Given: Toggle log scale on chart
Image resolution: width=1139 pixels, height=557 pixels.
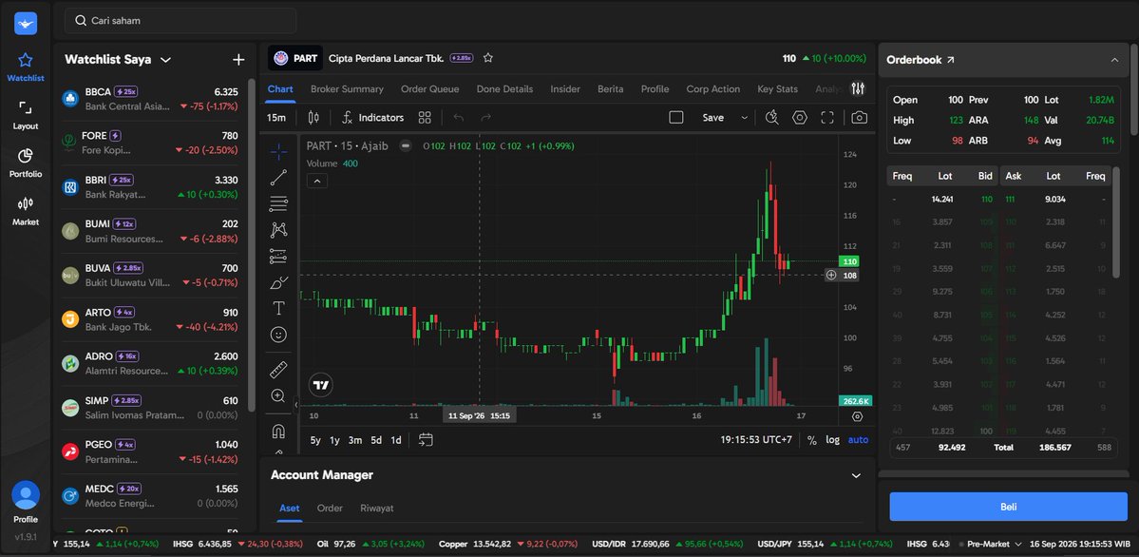Looking at the screenshot, I should (x=832, y=440).
